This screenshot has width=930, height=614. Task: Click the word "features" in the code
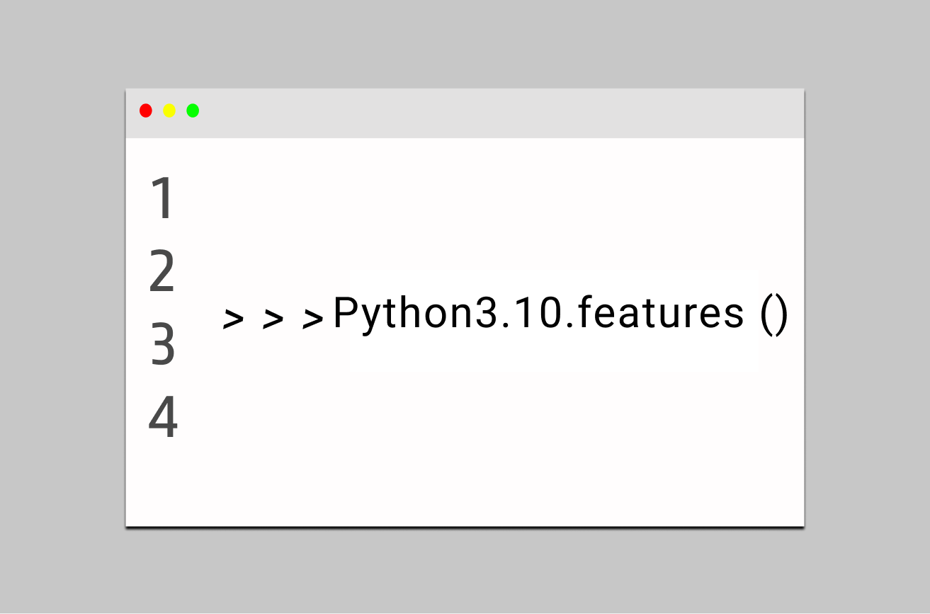(660, 313)
